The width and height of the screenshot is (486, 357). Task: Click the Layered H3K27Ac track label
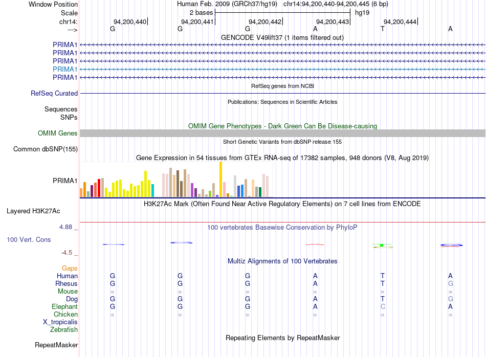click(33, 211)
